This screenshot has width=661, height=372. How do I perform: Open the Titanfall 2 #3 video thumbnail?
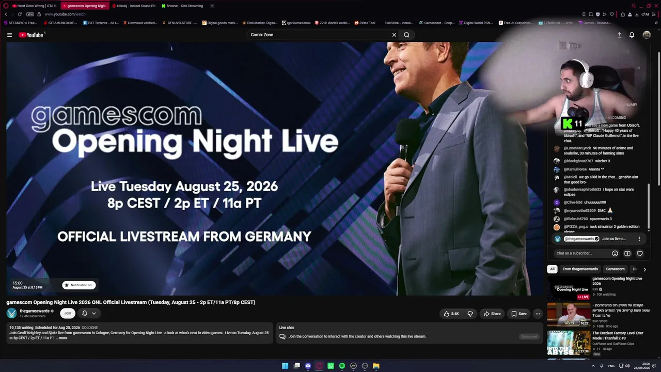569,343
